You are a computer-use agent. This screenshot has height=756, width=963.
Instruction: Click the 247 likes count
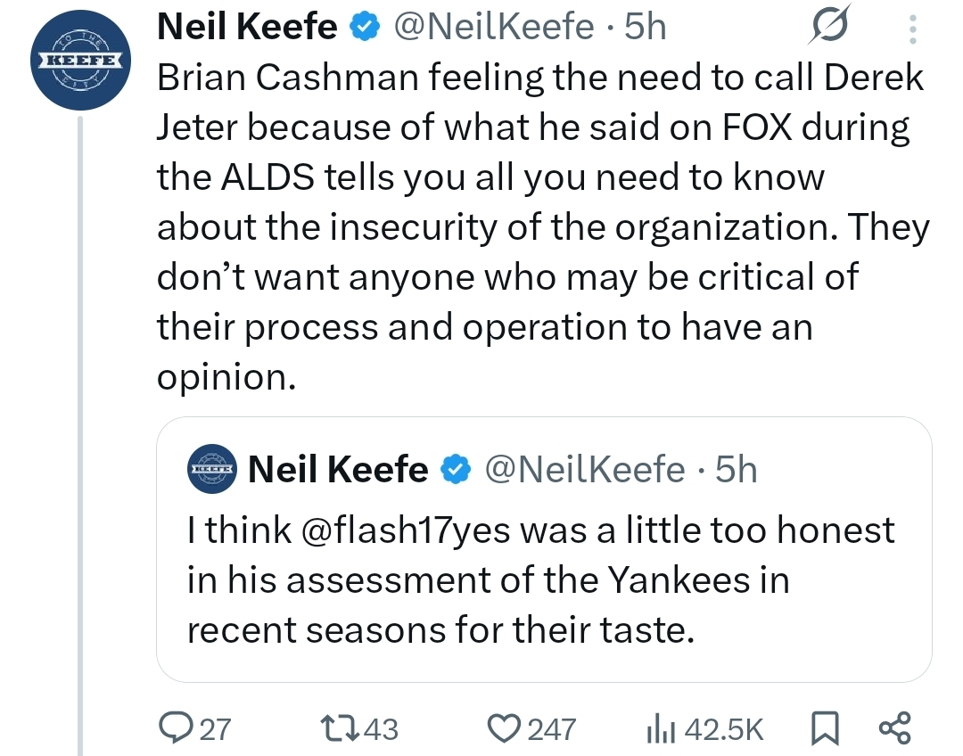coord(553,729)
